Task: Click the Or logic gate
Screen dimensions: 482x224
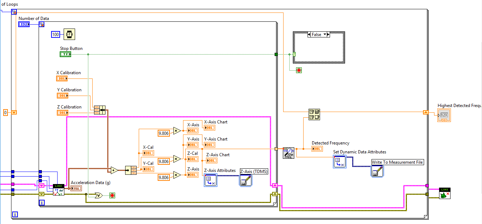Action: [x=98, y=195]
